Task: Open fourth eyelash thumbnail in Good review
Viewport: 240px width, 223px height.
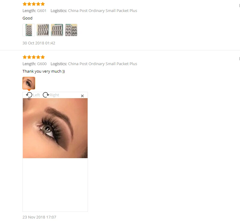Action: pyautogui.click(x=71, y=30)
